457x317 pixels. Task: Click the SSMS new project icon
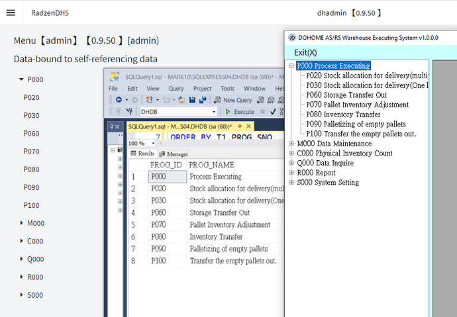tap(149, 100)
